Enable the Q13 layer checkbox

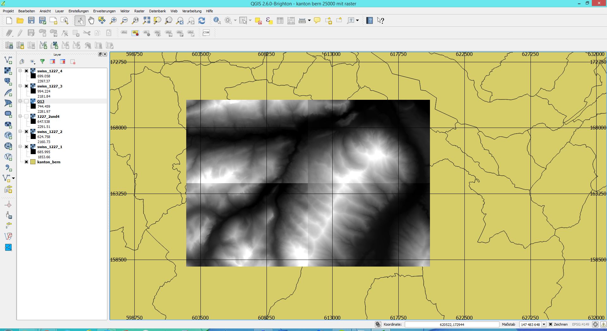27,101
